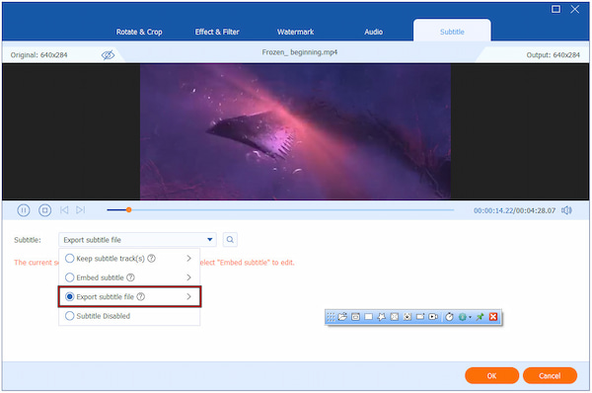
Task: Switch to the Effect & Filter tab
Action: [217, 32]
